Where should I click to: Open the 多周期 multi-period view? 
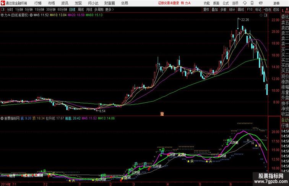(99, 10)
